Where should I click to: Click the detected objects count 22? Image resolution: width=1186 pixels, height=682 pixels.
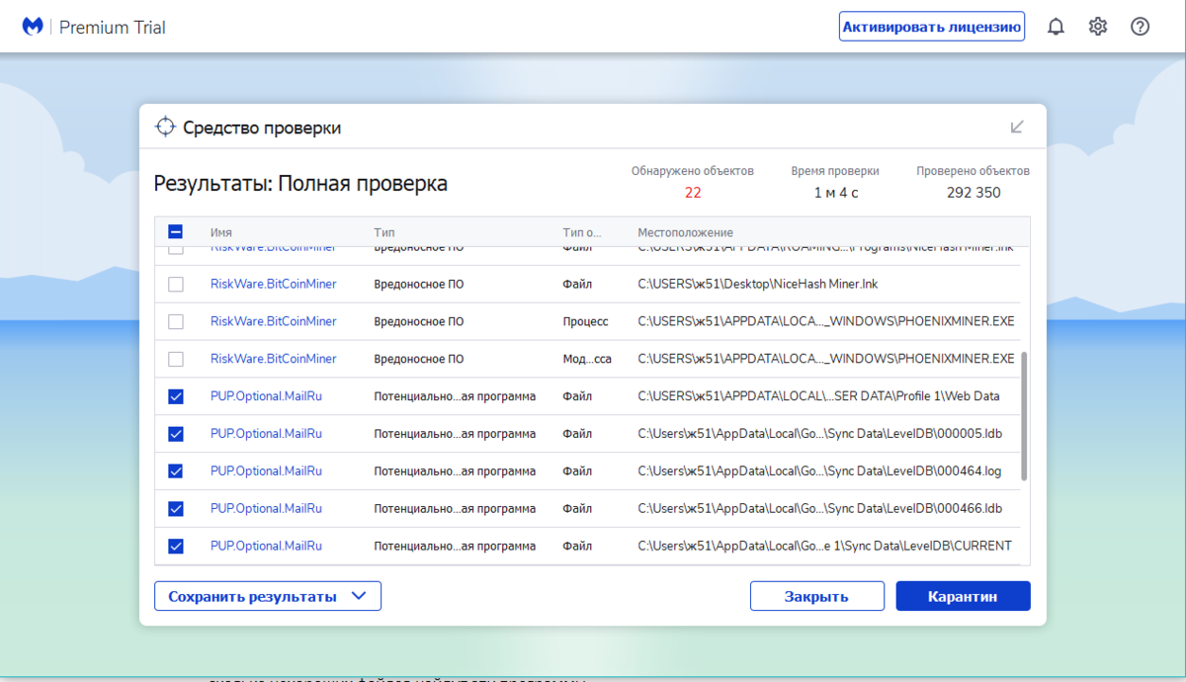tap(693, 193)
